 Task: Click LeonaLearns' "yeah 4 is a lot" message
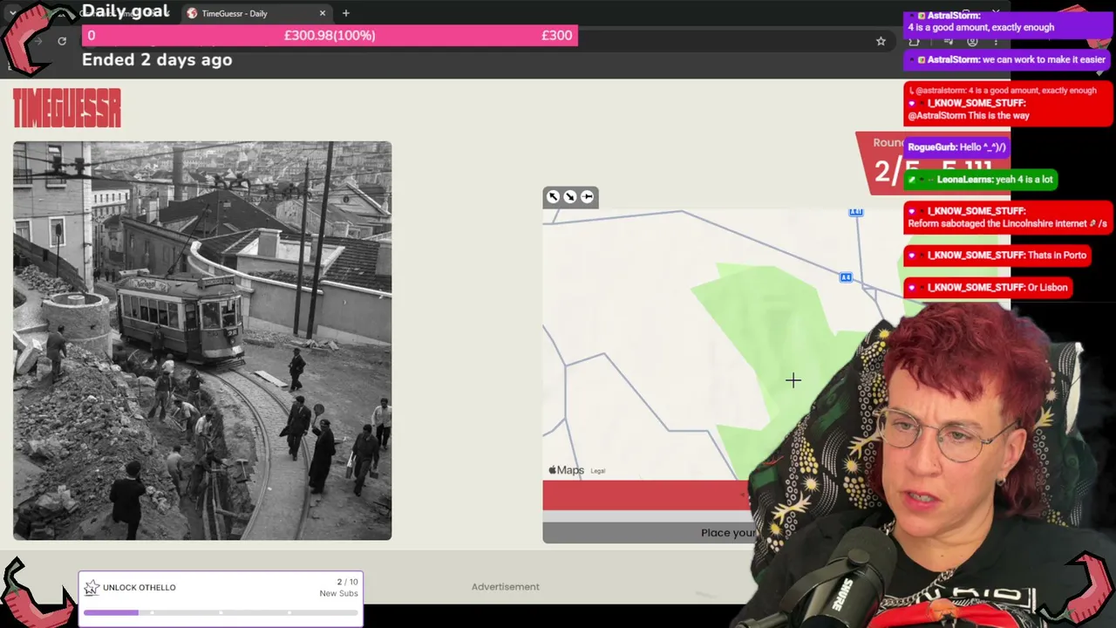pyautogui.click(x=981, y=180)
